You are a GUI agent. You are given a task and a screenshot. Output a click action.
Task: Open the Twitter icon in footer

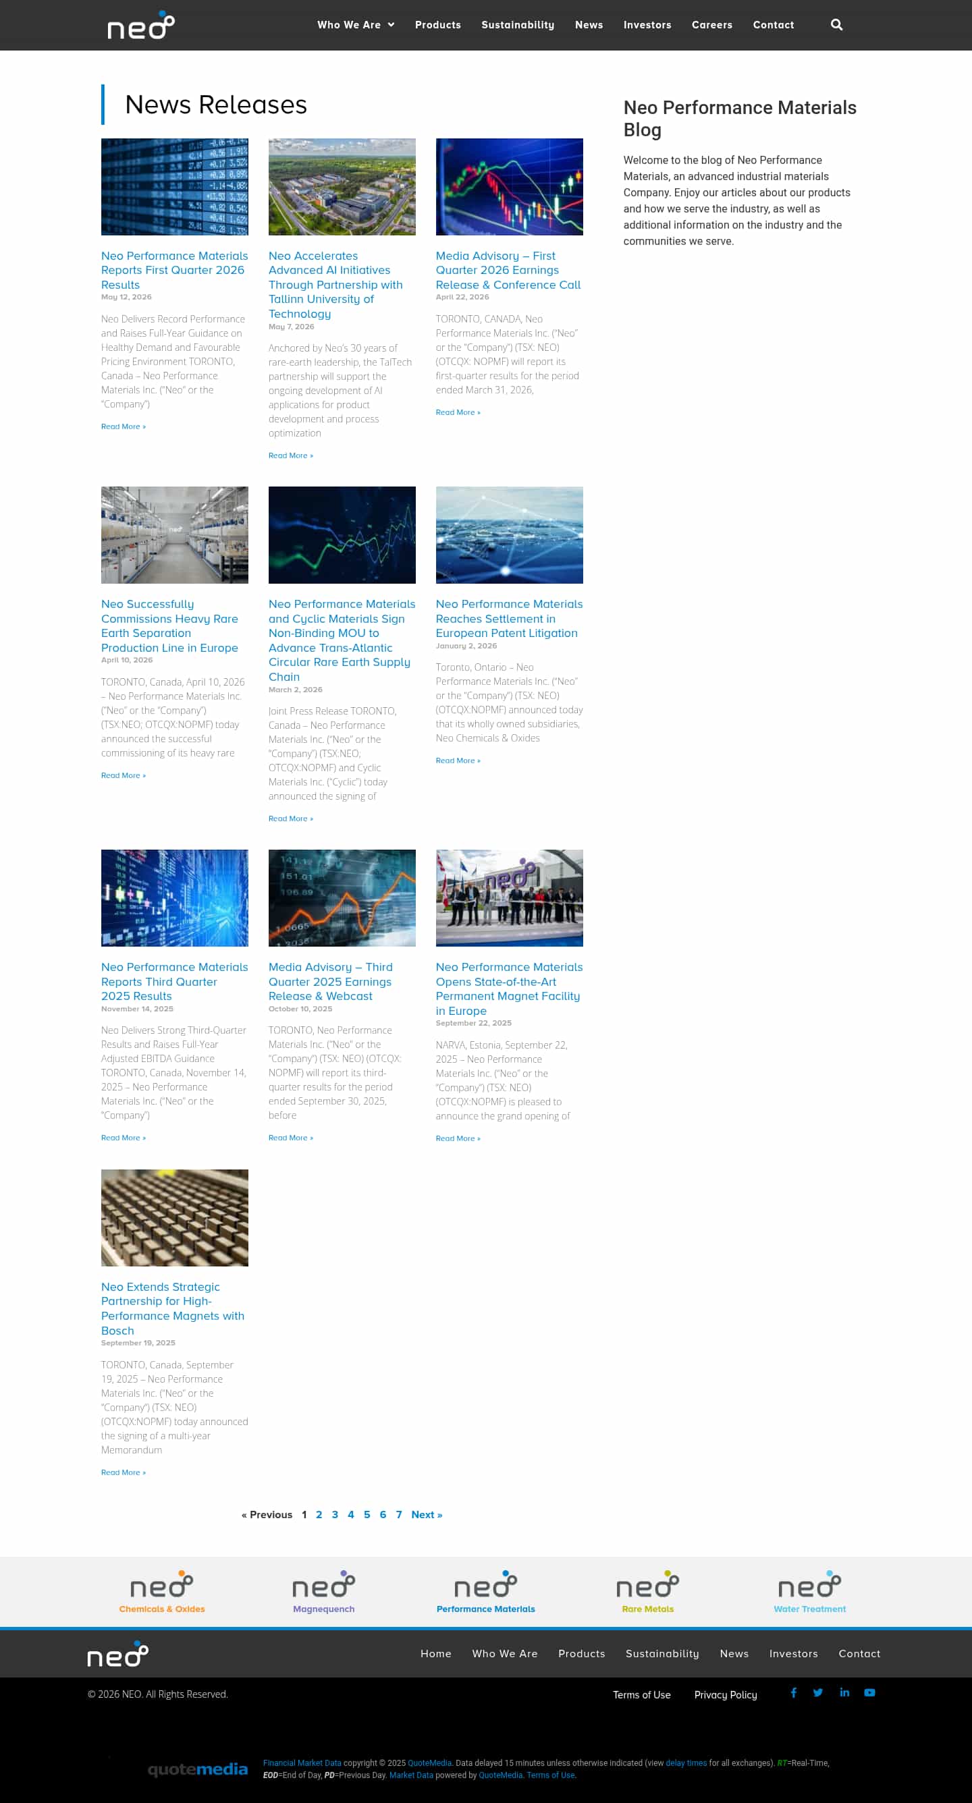pyautogui.click(x=818, y=1692)
